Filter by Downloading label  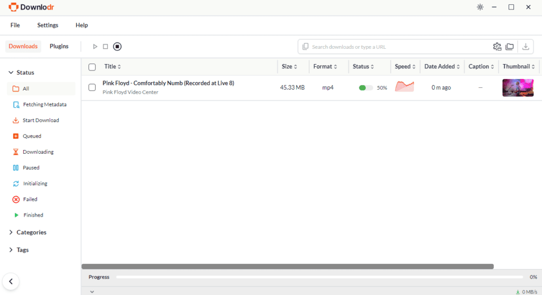38,152
